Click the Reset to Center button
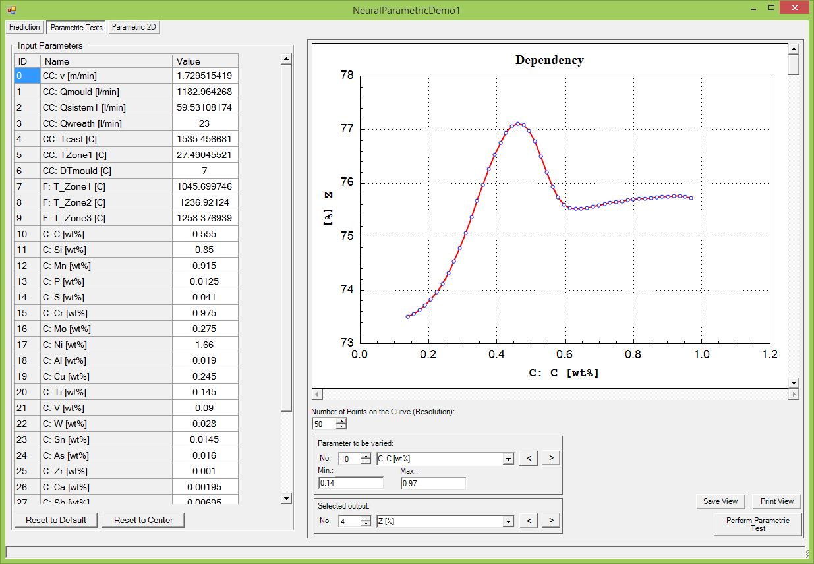The image size is (814, 564). point(143,520)
